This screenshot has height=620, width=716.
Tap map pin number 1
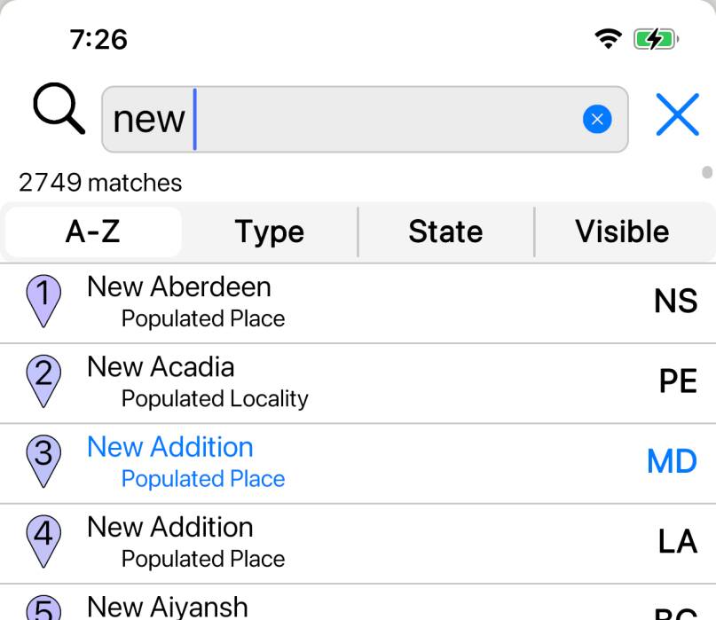[44, 300]
